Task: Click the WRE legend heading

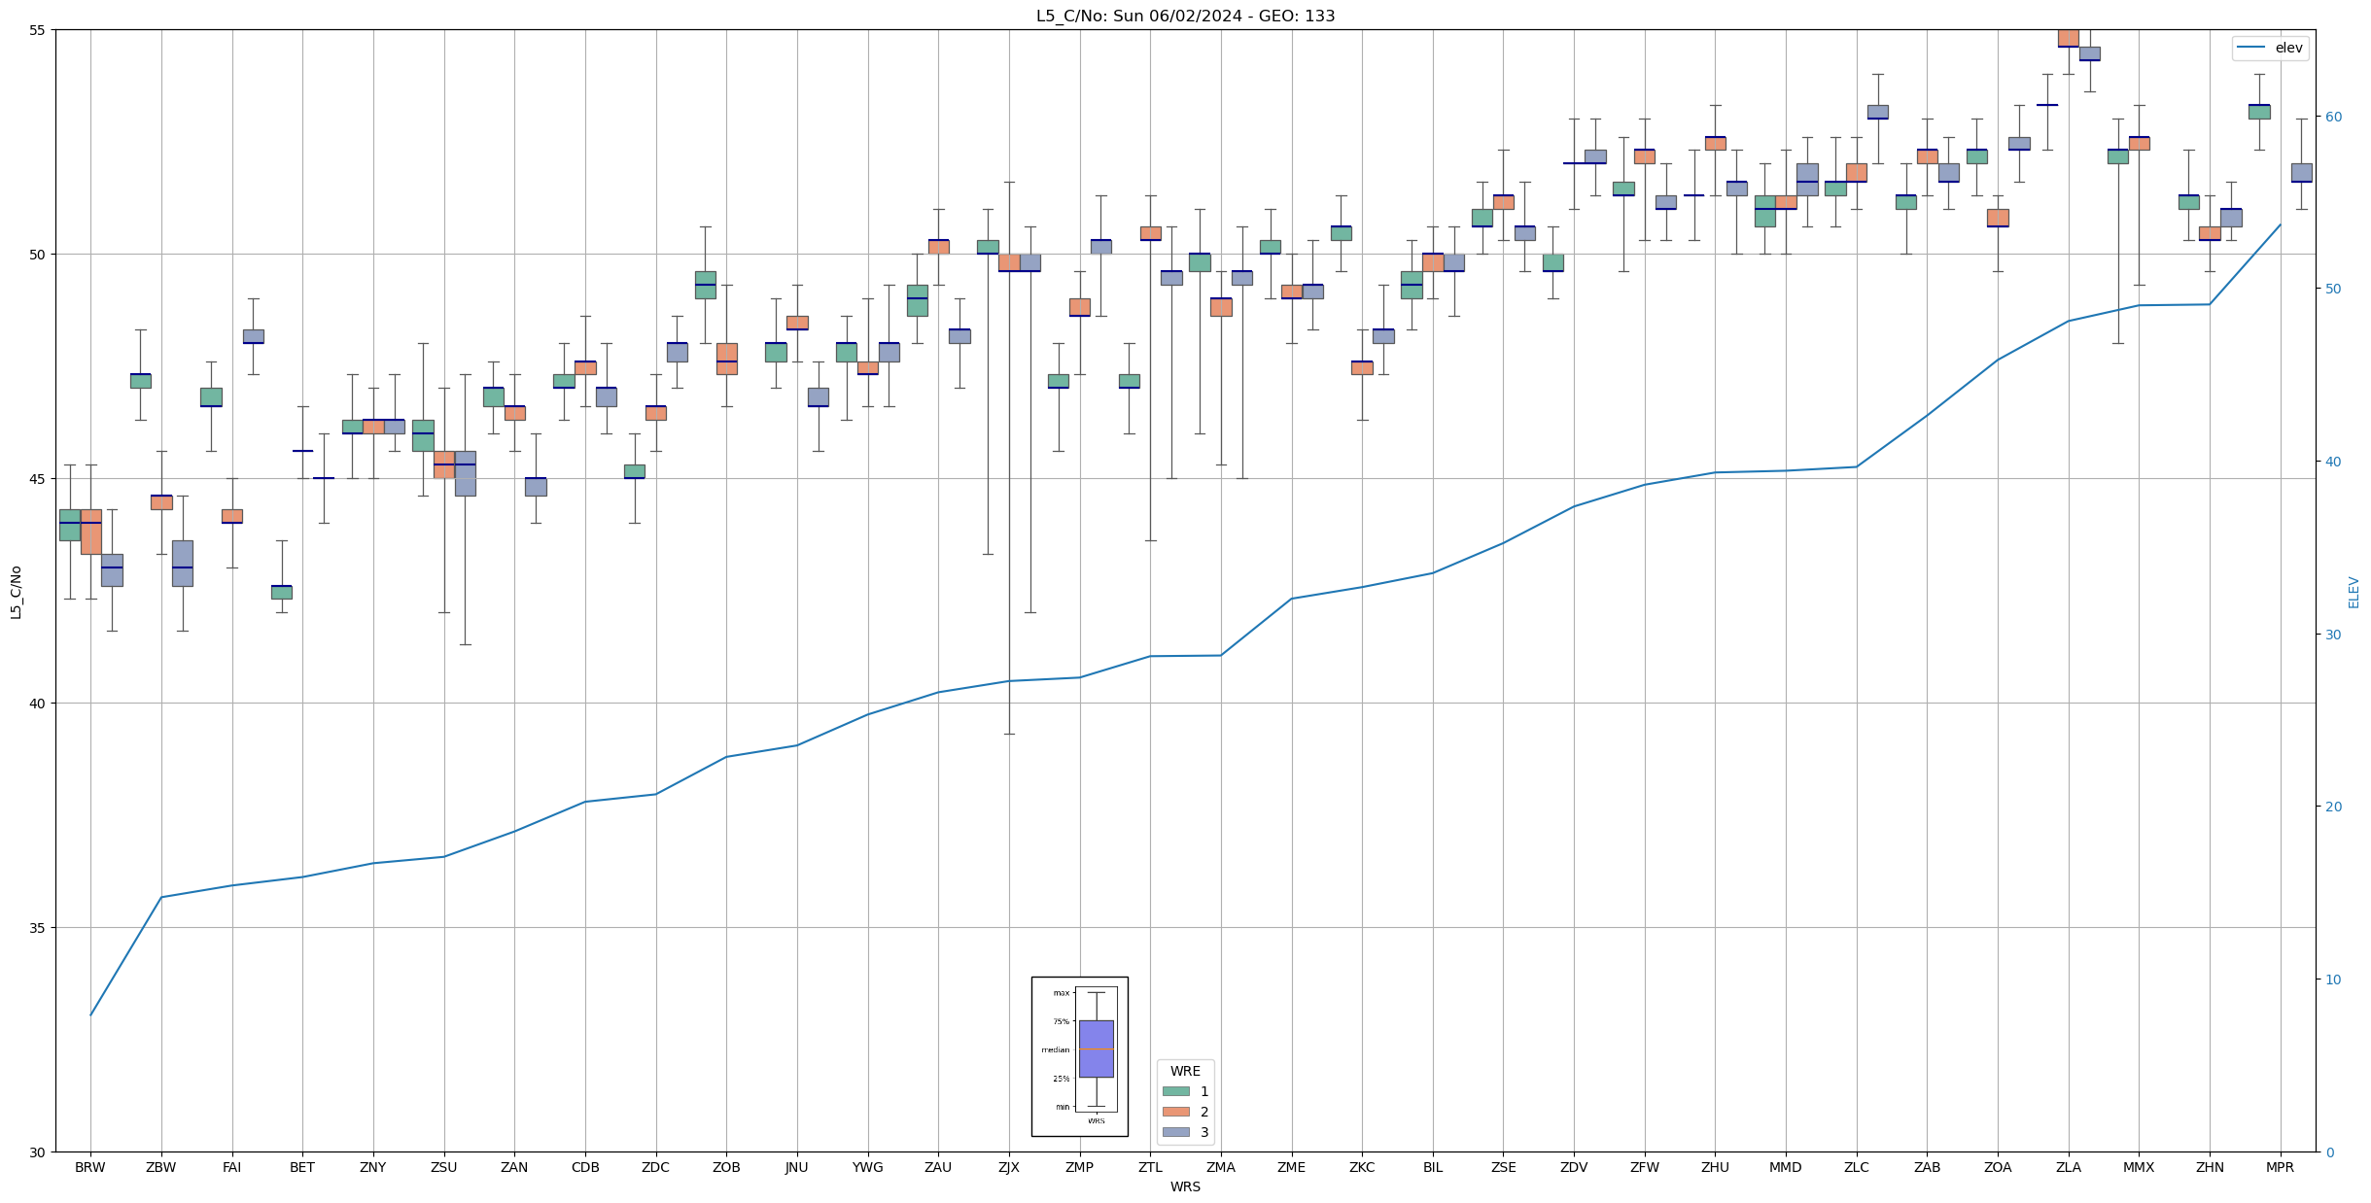Action: [1185, 1071]
